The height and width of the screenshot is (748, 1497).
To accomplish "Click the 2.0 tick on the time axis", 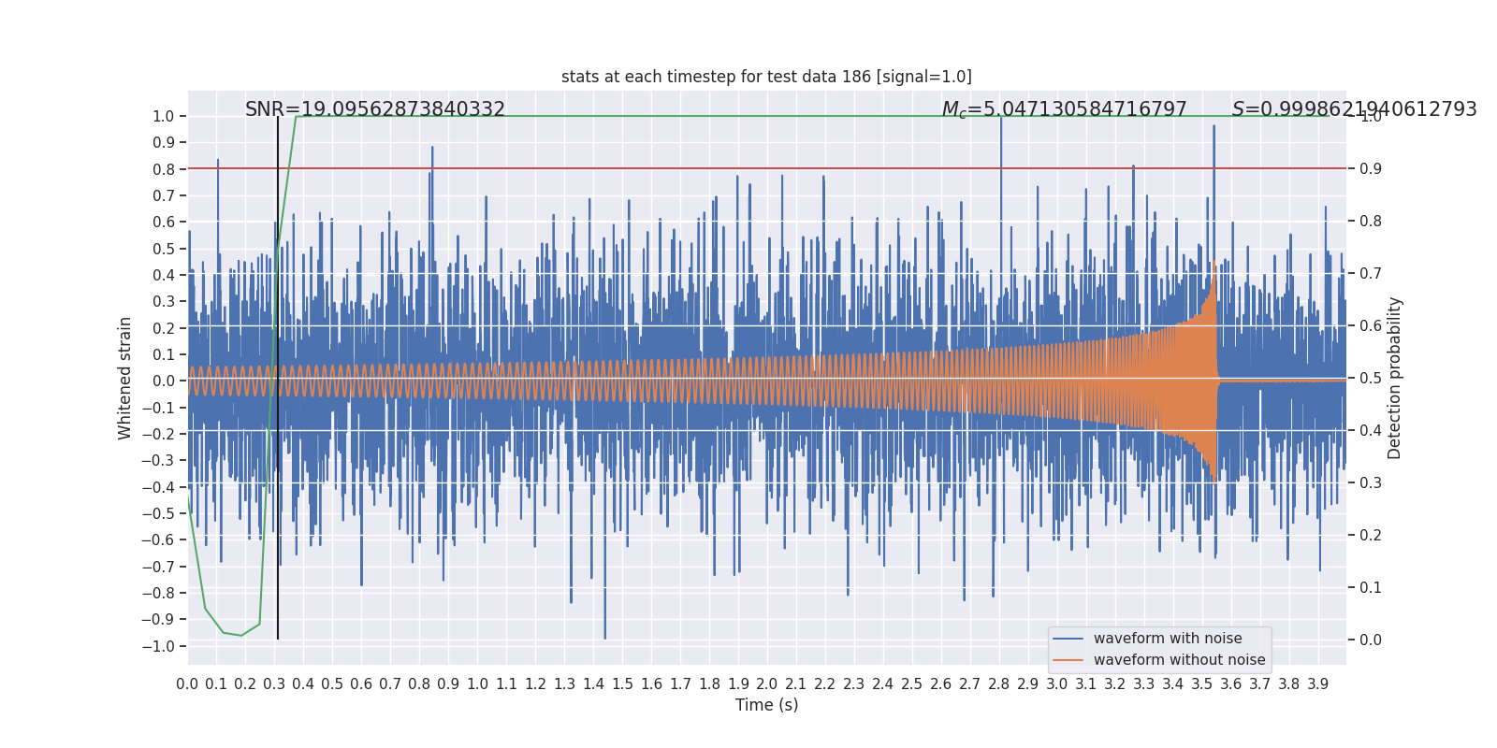I will [767, 684].
